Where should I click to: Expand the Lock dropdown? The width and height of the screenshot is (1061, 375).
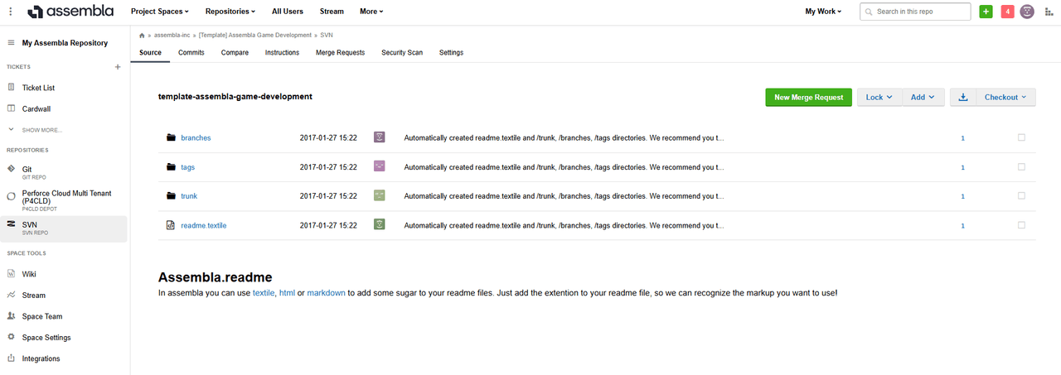[x=879, y=97]
